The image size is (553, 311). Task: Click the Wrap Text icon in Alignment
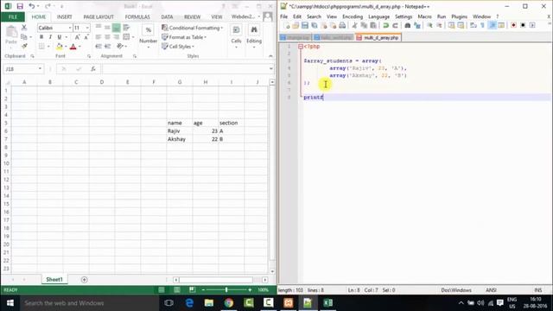click(126, 28)
